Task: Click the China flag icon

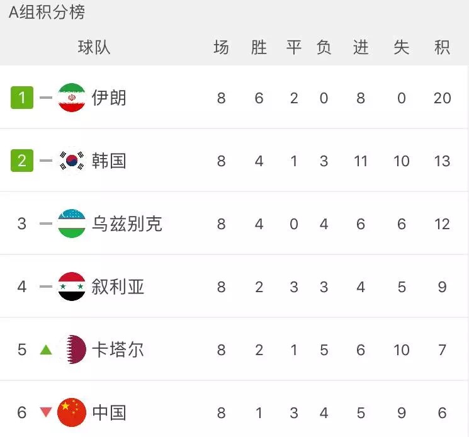Action: click(72, 412)
